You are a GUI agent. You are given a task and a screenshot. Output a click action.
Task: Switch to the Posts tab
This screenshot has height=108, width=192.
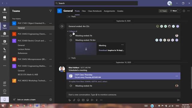click(x=77, y=11)
